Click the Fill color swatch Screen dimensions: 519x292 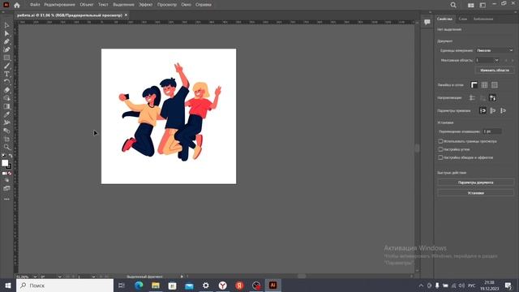pyautogui.click(x=5, y=163)
